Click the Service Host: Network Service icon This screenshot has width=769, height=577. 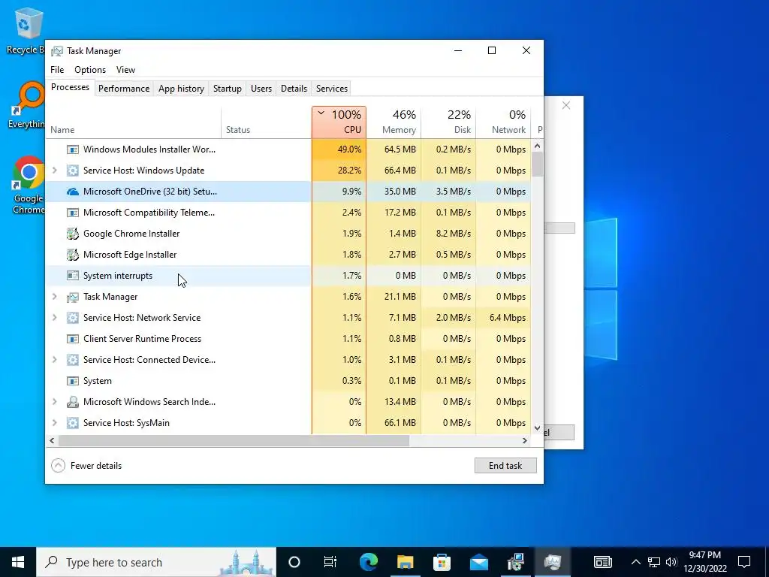coord(73,318)
